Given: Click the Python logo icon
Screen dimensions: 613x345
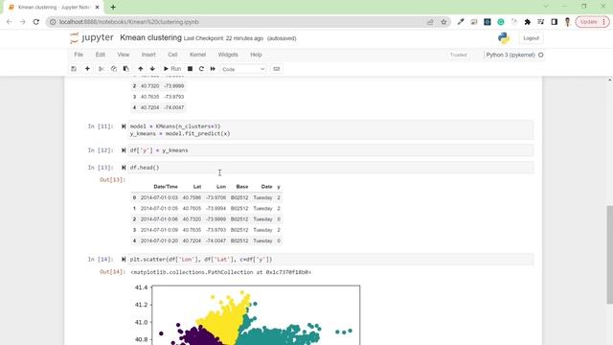Looking at the screenshot, I should point(504,38).
